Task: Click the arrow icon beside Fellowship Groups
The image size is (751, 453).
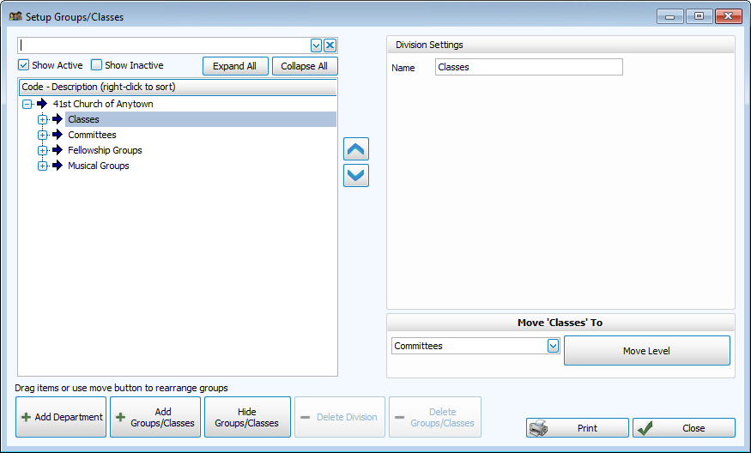Action: (x=58, y=150)
